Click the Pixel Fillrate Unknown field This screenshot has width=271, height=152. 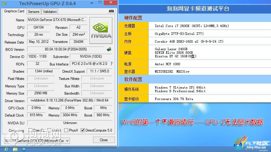pos(41,78)
